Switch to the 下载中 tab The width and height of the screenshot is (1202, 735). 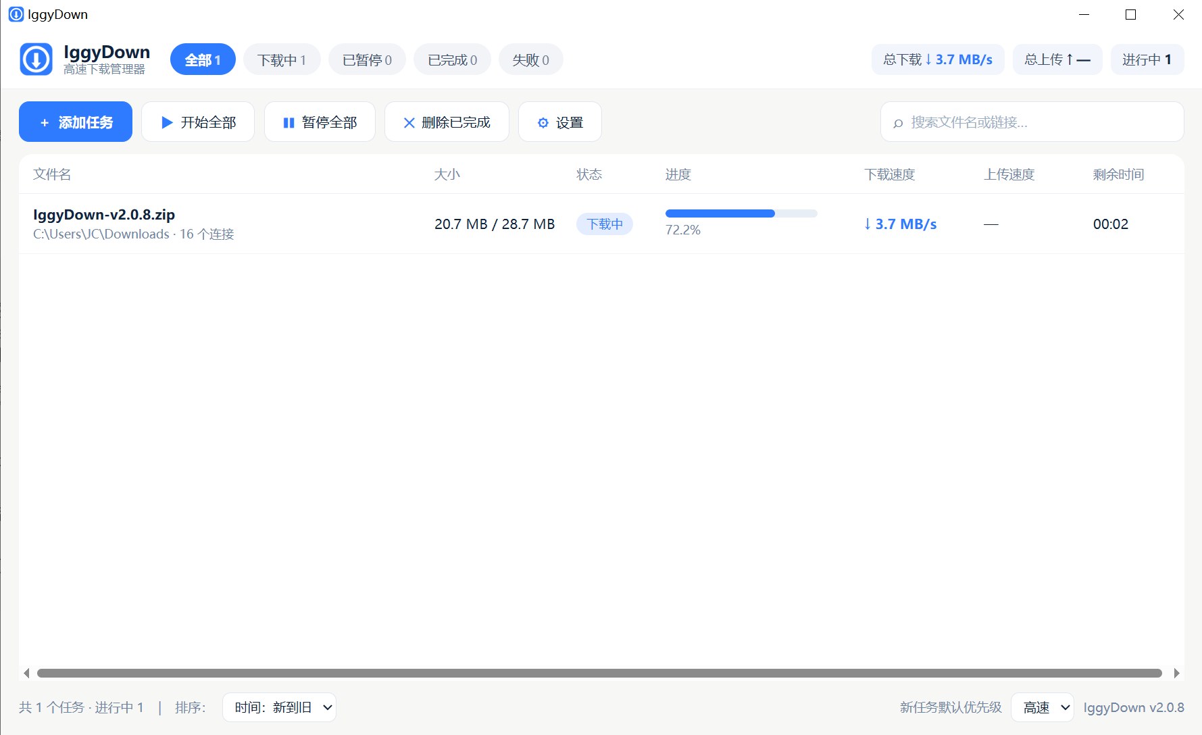click(x=282, y=59)
